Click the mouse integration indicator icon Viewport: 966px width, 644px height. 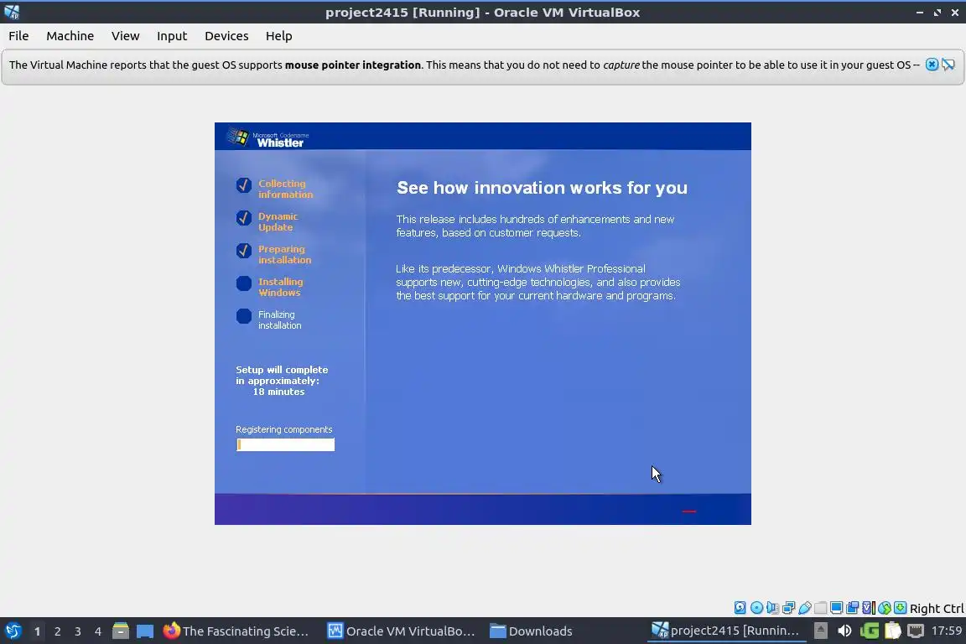click(885, 608)
